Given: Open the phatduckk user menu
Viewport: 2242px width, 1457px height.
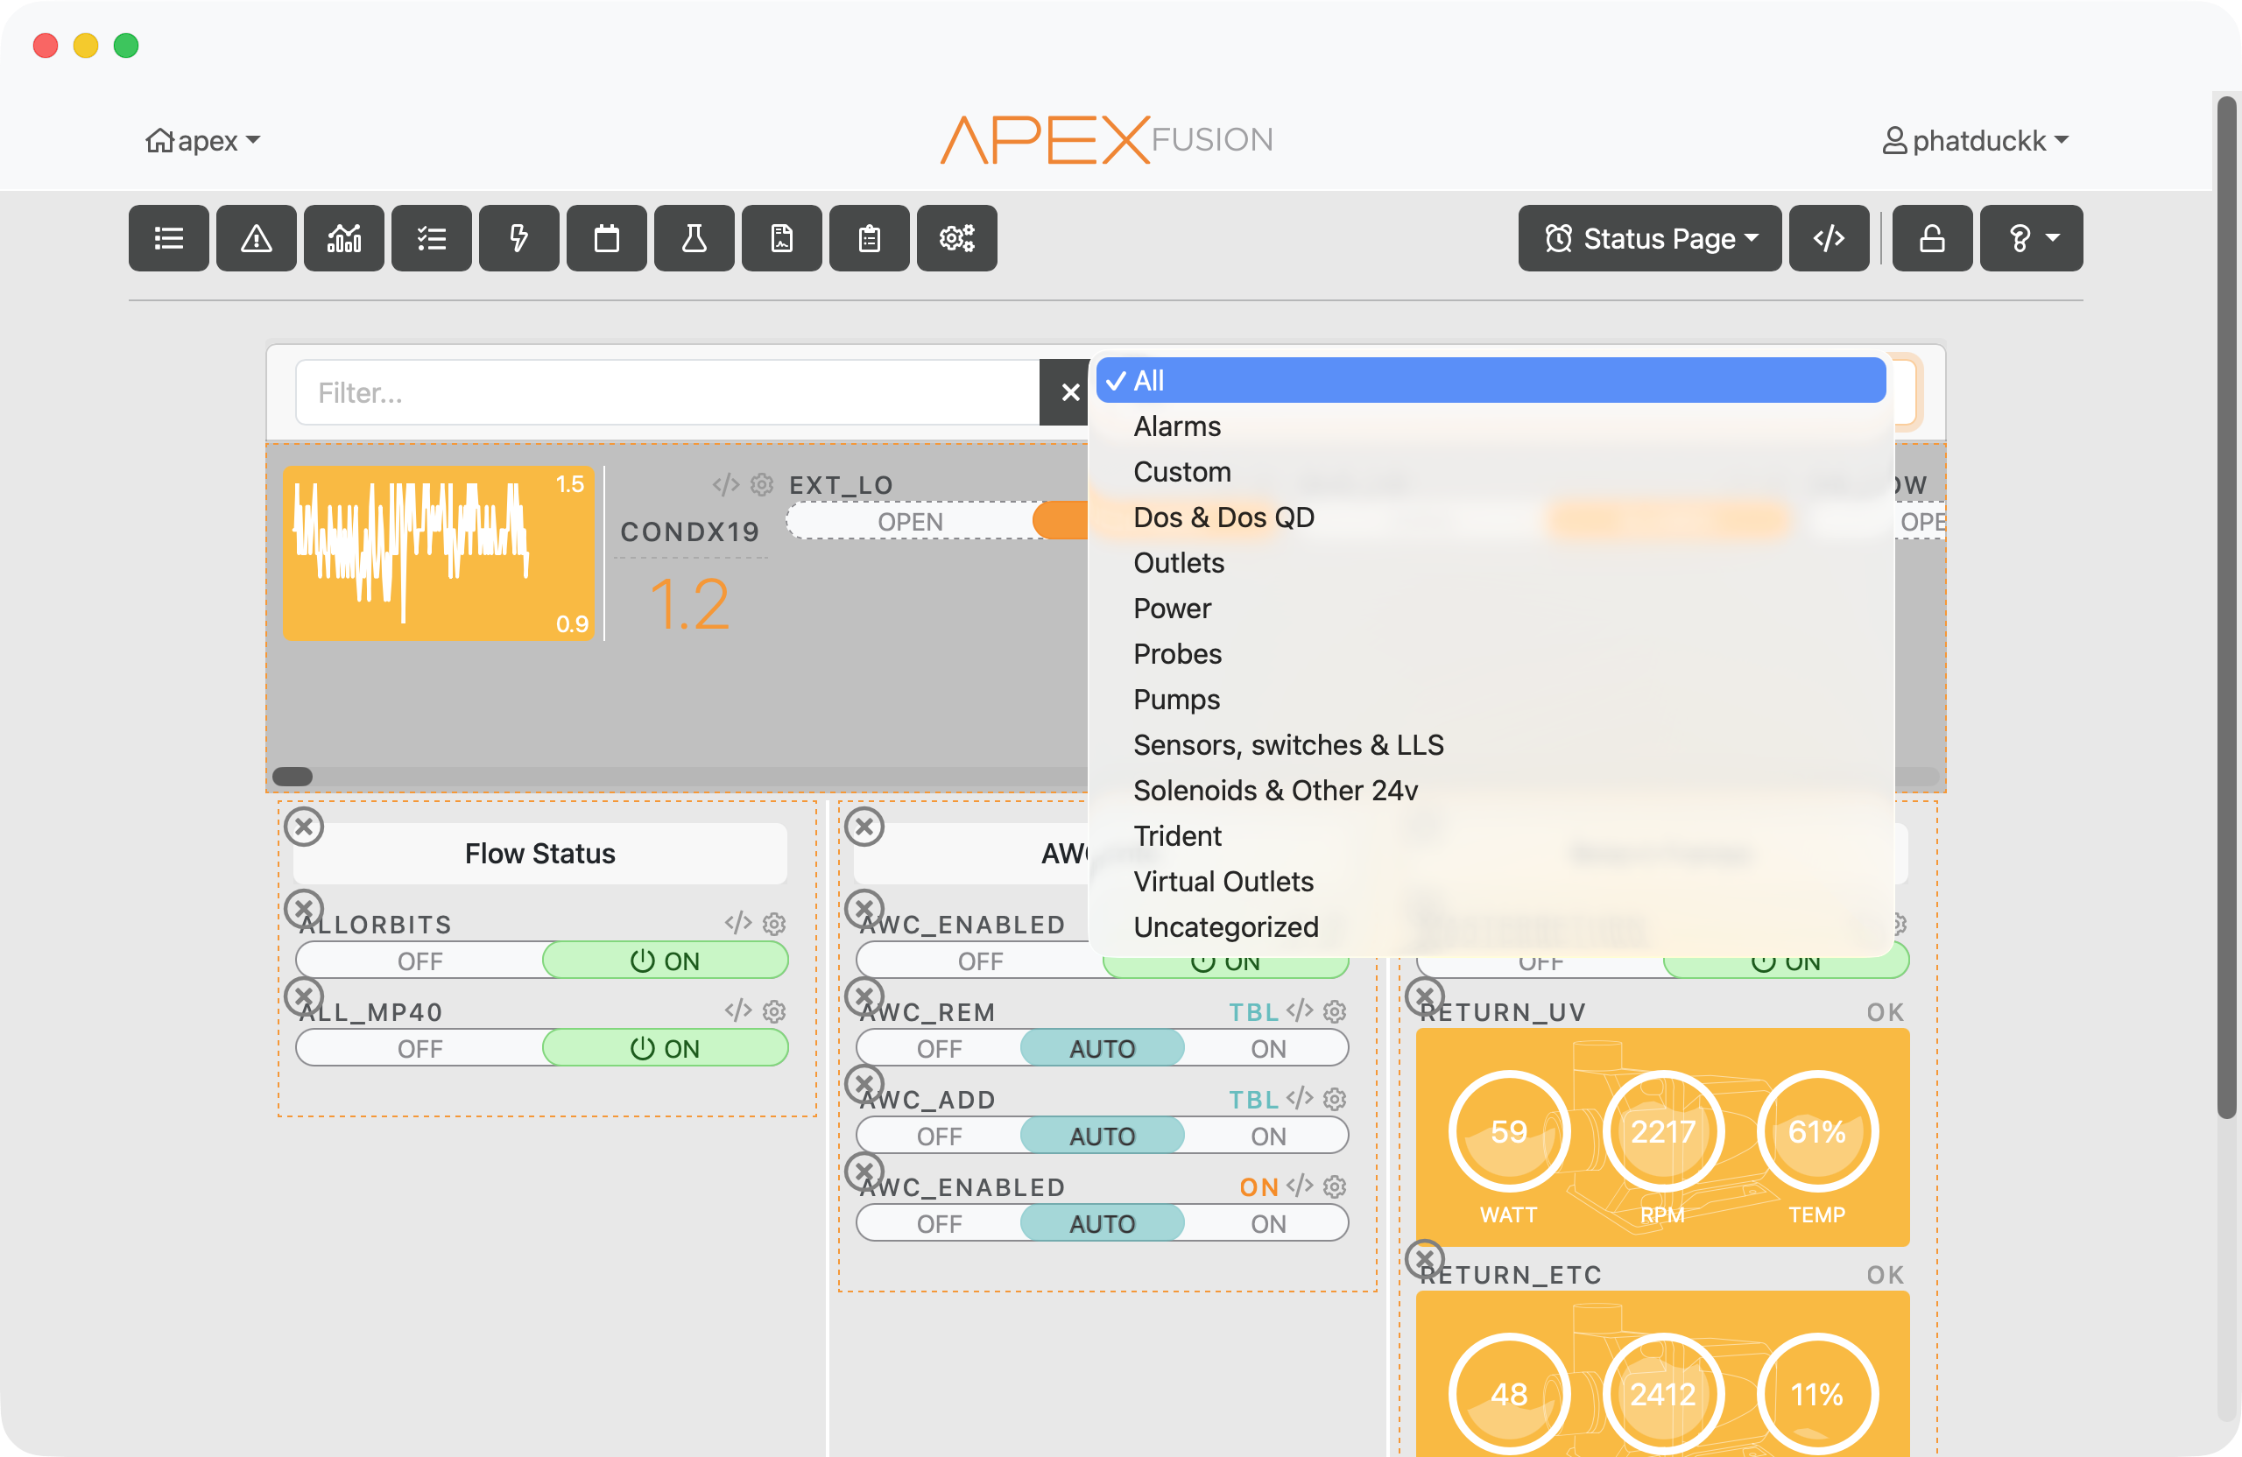Looking at the screenshot, I should pyautogui.click(x=1975, y=141).
